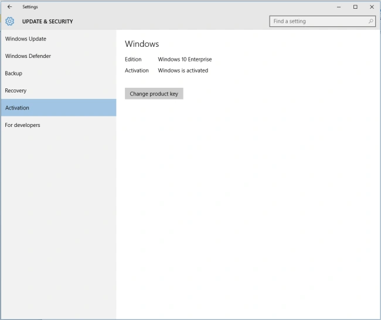Minimize the Settings window
The image size is (381, 320).
pos(339,7)
